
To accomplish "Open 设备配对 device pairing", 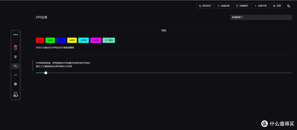I will (242, 6).
